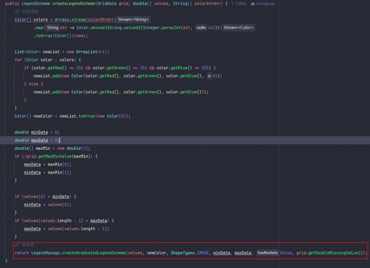Click at end of "double maxData = 0;" line

[60, 140]
